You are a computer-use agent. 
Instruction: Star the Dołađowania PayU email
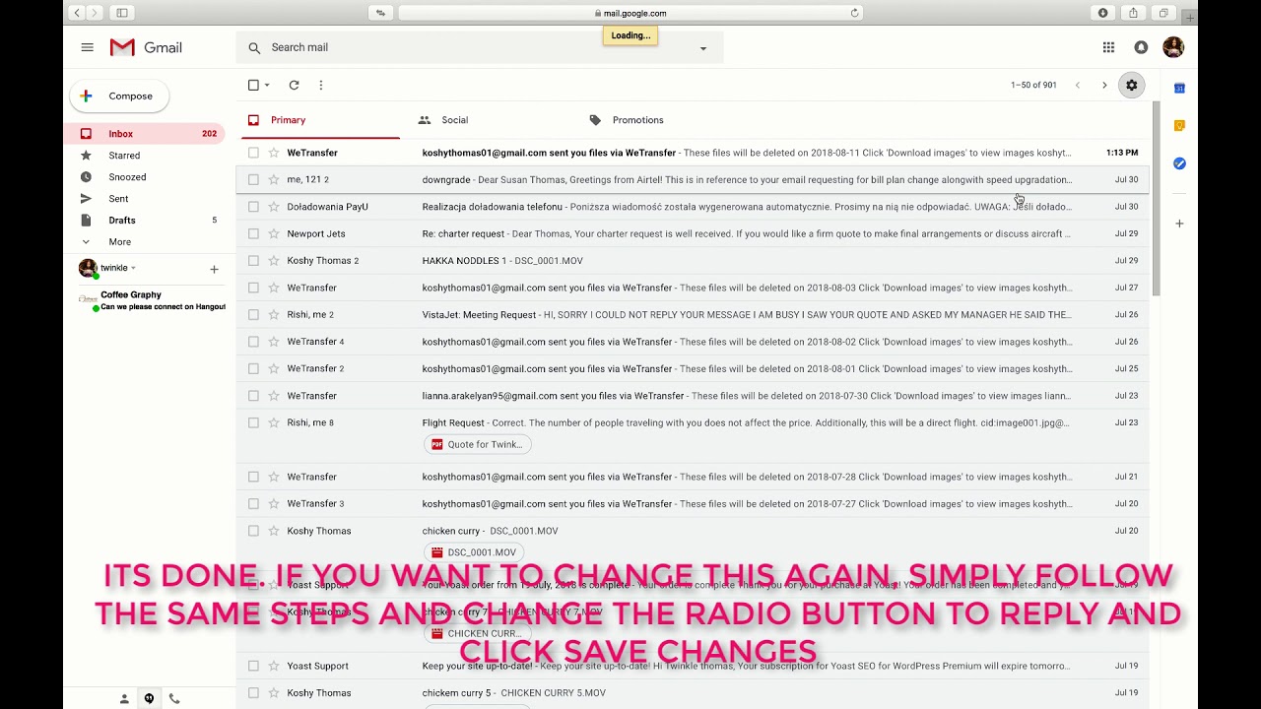274,207
